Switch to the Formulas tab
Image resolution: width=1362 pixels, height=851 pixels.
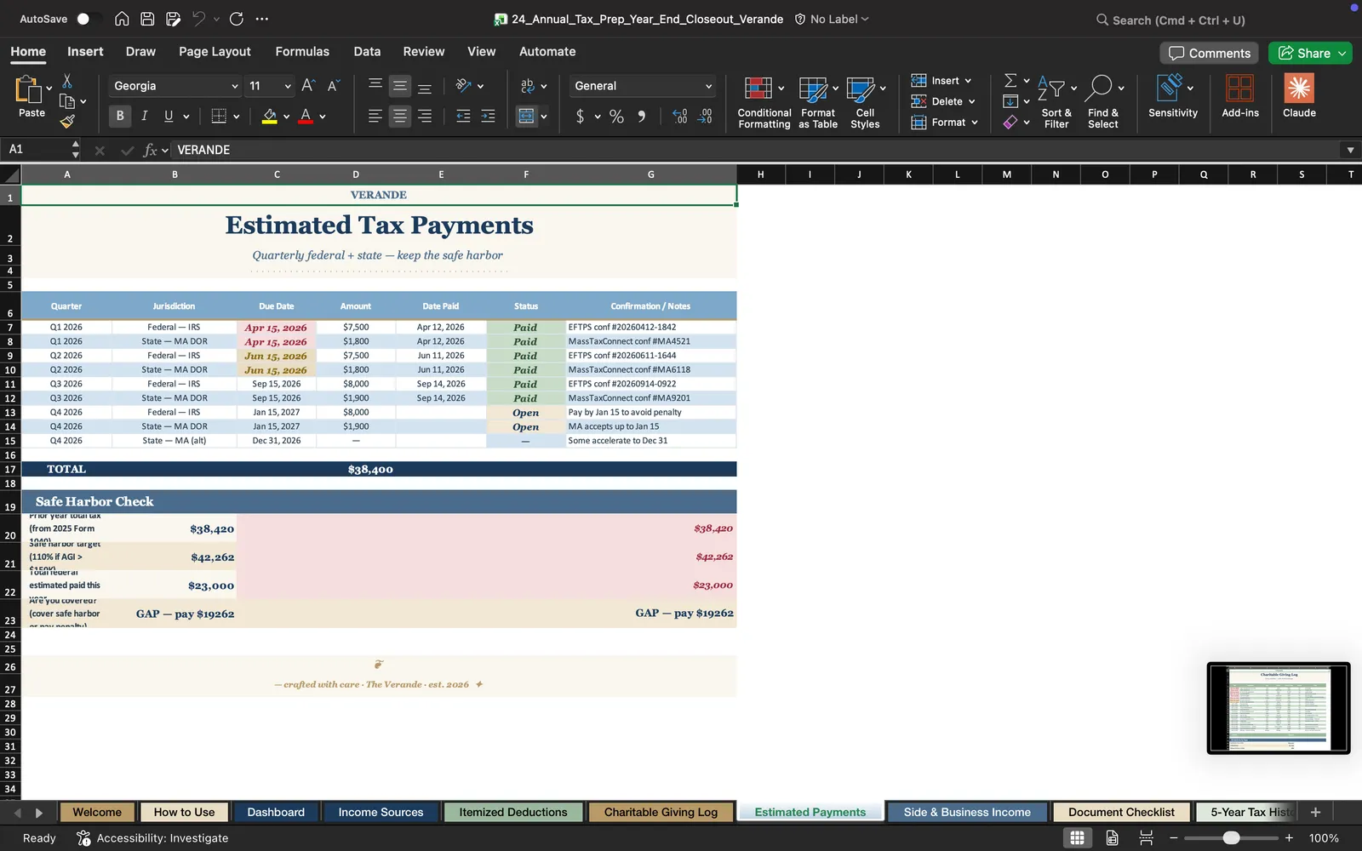[x=302, y=51]
